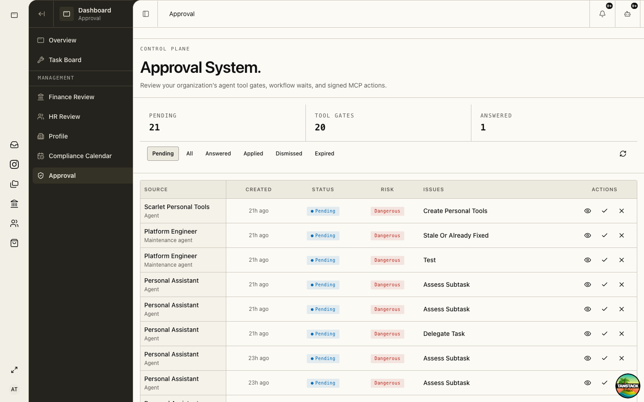
Task: Click the Risk column header
Action: pyautogui.click(x=387, y=189)
